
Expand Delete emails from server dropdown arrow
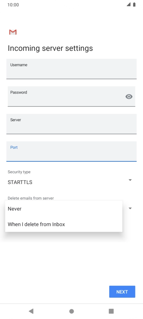point(130,208)
